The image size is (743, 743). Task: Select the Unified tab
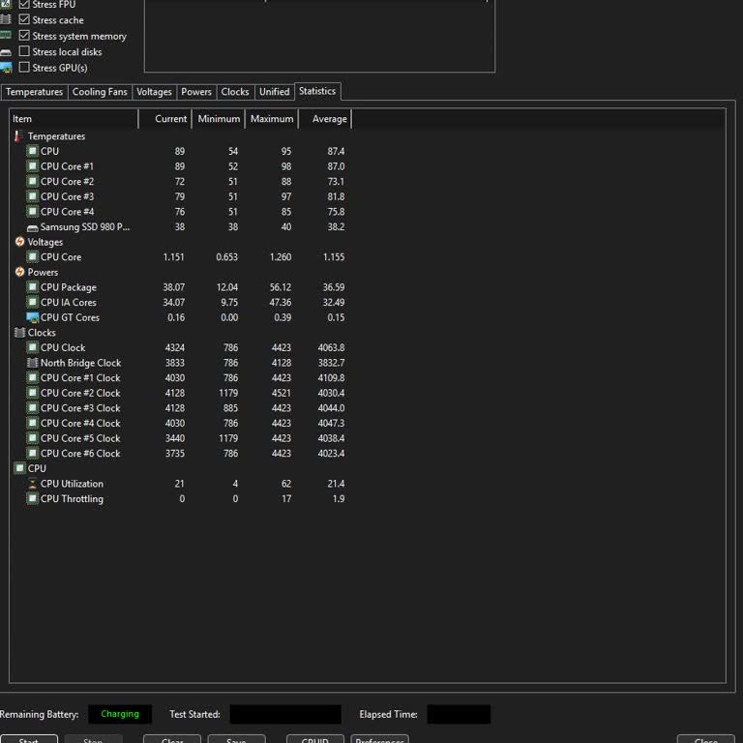(x=274, y=92)
